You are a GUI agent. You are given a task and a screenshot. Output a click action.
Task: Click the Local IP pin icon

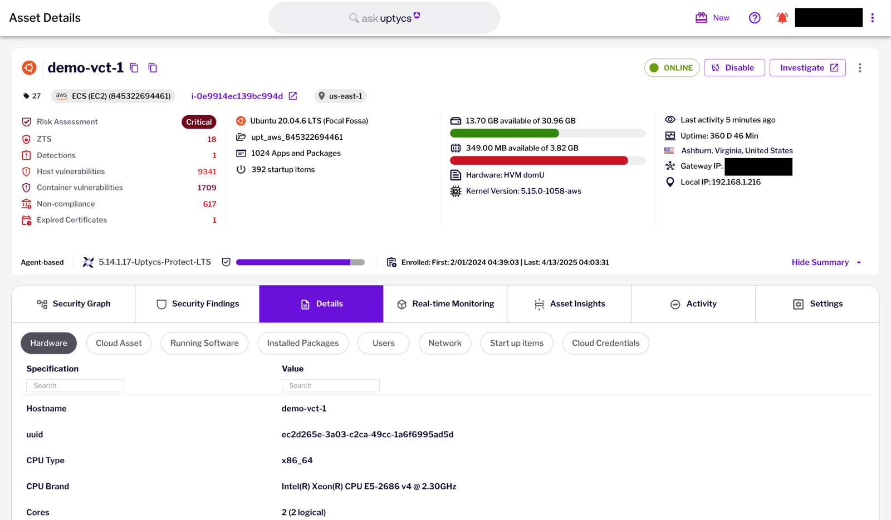[670, 182]
